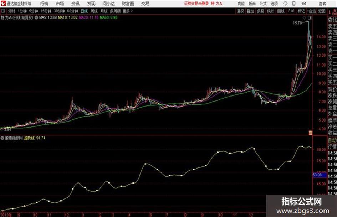Click the 定 button at chart corner

[x=310, y=133]
